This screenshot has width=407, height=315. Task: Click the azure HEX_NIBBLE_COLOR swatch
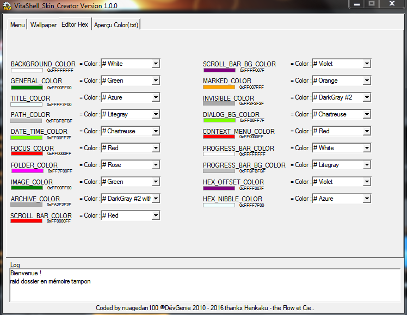[219, 205]
